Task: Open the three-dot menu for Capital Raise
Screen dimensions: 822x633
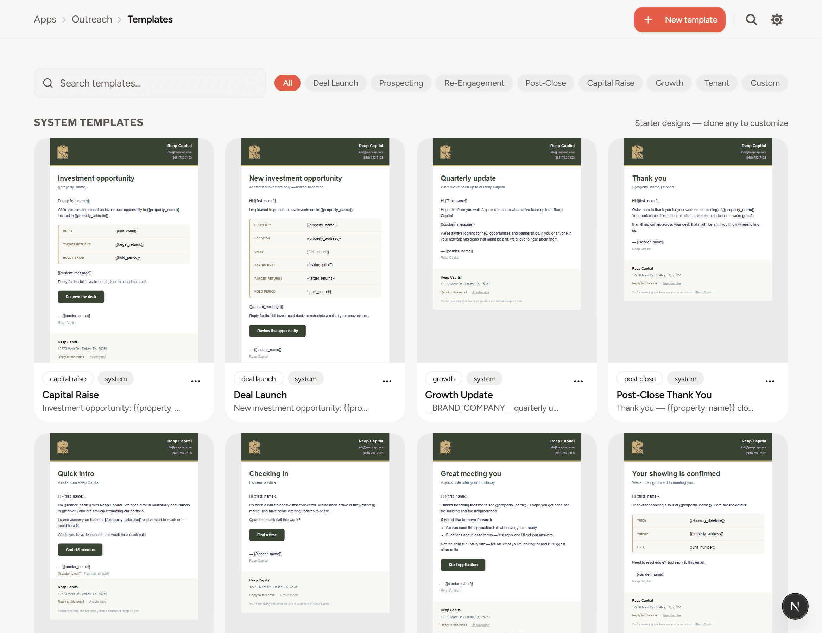Action: 196,381
